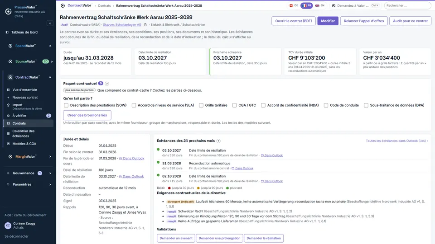Click the ContractValor sidebar module icon
Viewport: 435px width, 244px height.
click(x=10, y=77)
